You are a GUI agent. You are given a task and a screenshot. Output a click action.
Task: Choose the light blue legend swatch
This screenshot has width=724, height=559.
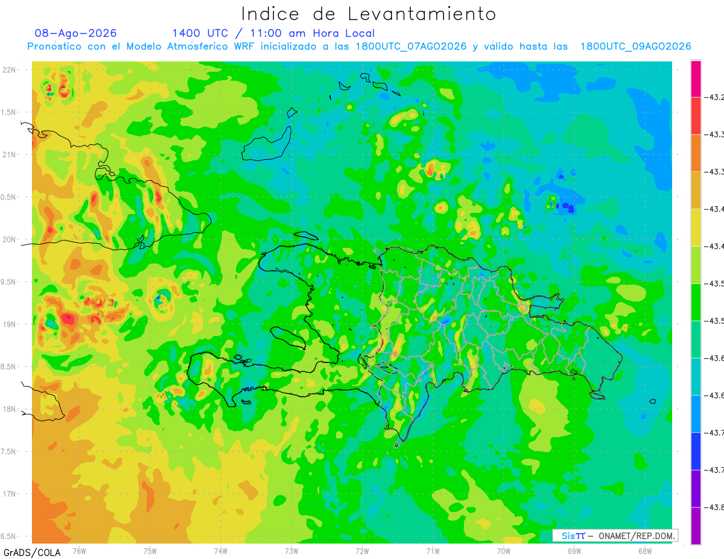click(696, 414)
